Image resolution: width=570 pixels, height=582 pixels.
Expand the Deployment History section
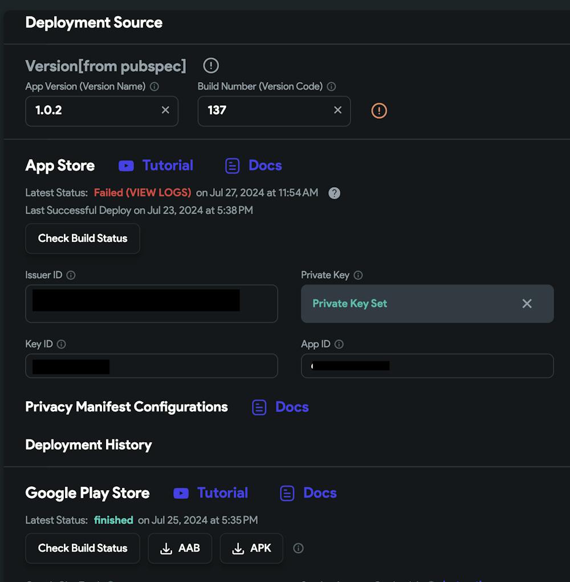[x=88, y=445]
